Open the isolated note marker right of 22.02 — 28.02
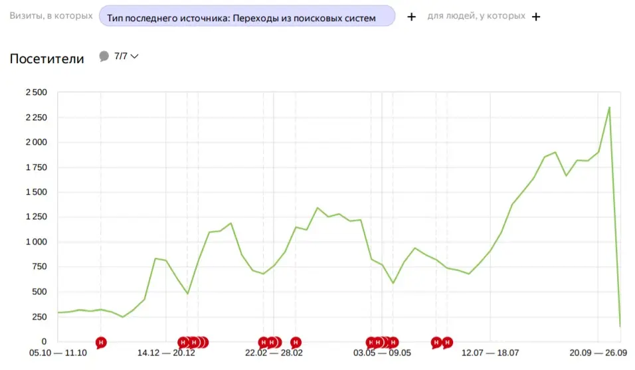Image resolution: width=635 pixels, height=370 pixels. pyautogui.click(x=296, y=343)
